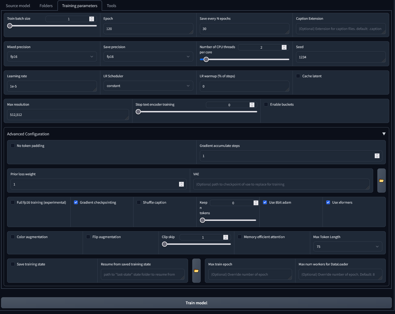Increment Number of CPU threads per core
Viewport: 395px width, 314px height.
[284, 46]
